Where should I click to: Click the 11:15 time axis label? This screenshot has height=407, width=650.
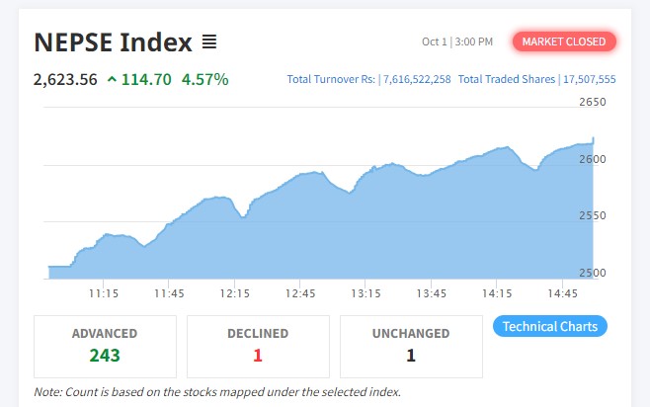(x=103, y=293)
